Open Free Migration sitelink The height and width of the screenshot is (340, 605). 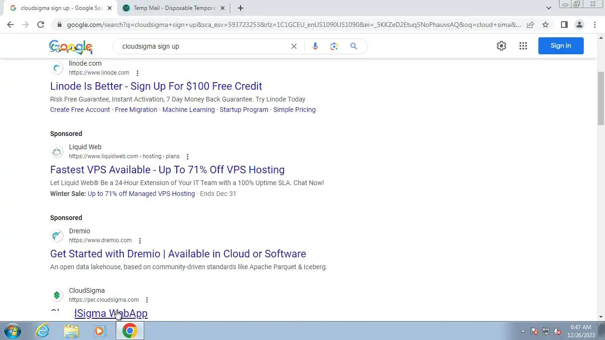(136, 110)
